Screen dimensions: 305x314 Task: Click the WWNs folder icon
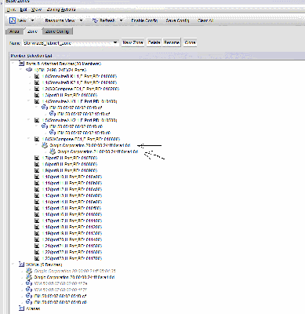coord(22,265)
